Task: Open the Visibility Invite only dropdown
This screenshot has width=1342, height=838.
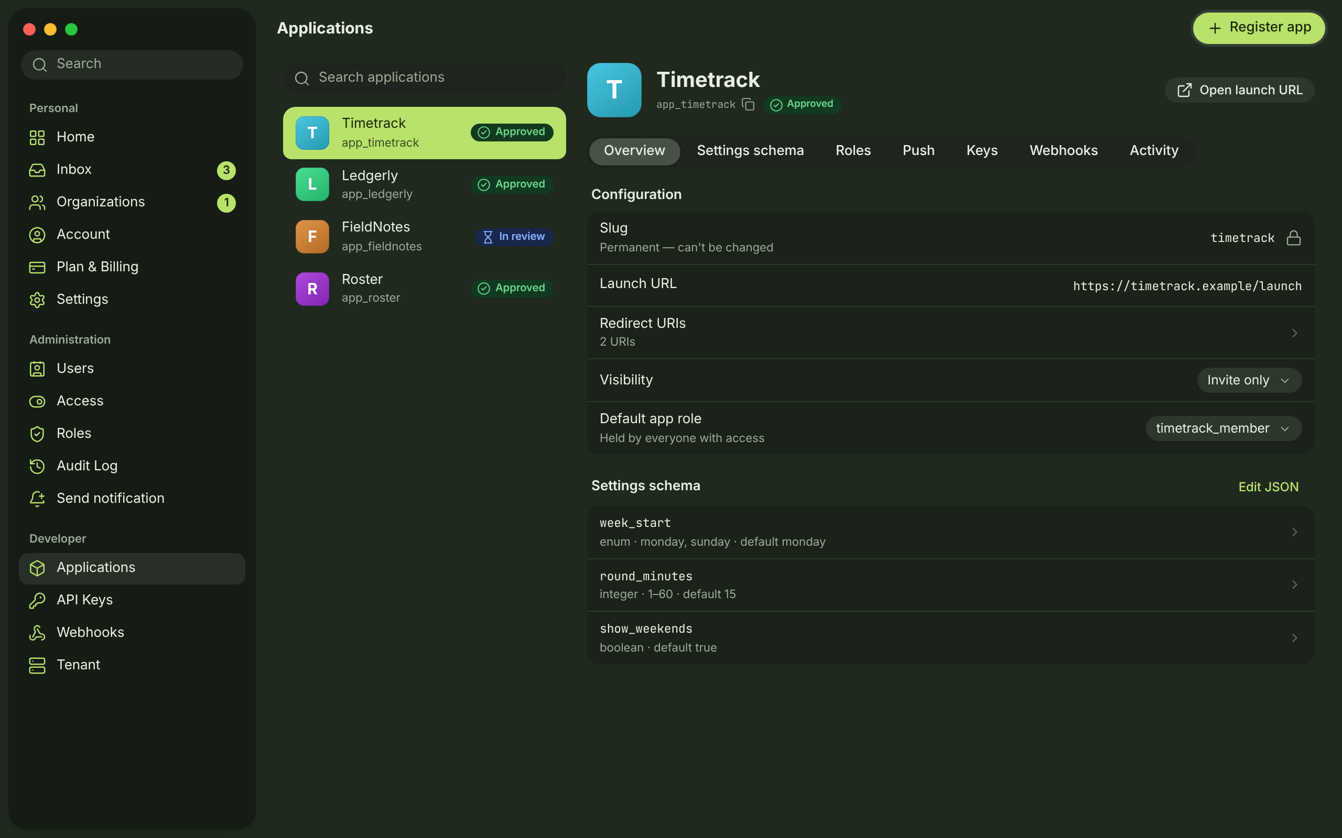Action: 1249,380
